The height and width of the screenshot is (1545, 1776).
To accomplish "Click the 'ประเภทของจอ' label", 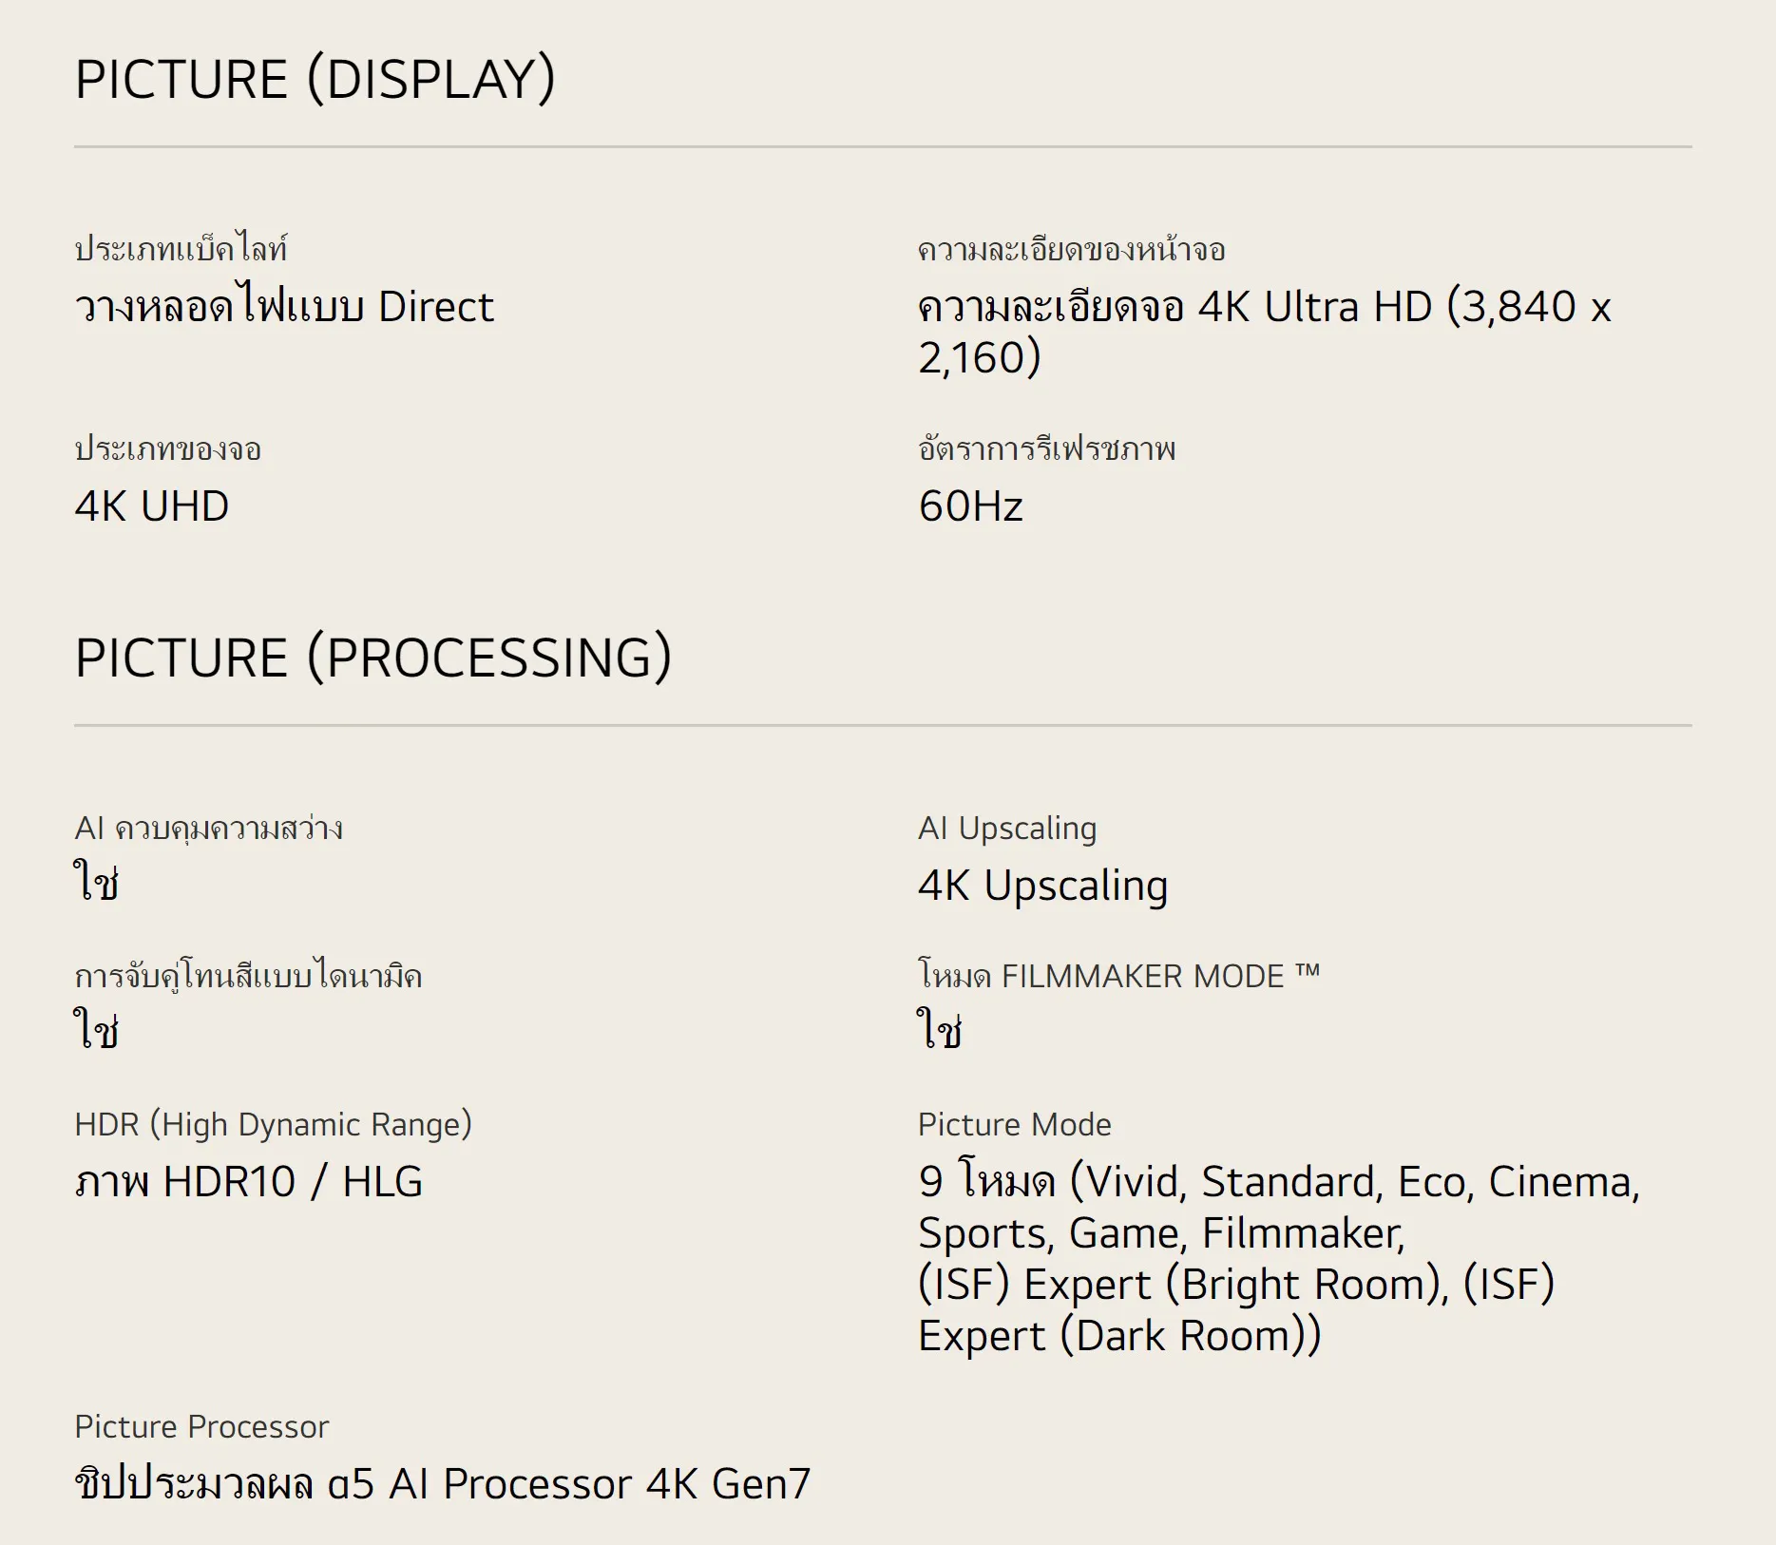I will coord(167,448).
